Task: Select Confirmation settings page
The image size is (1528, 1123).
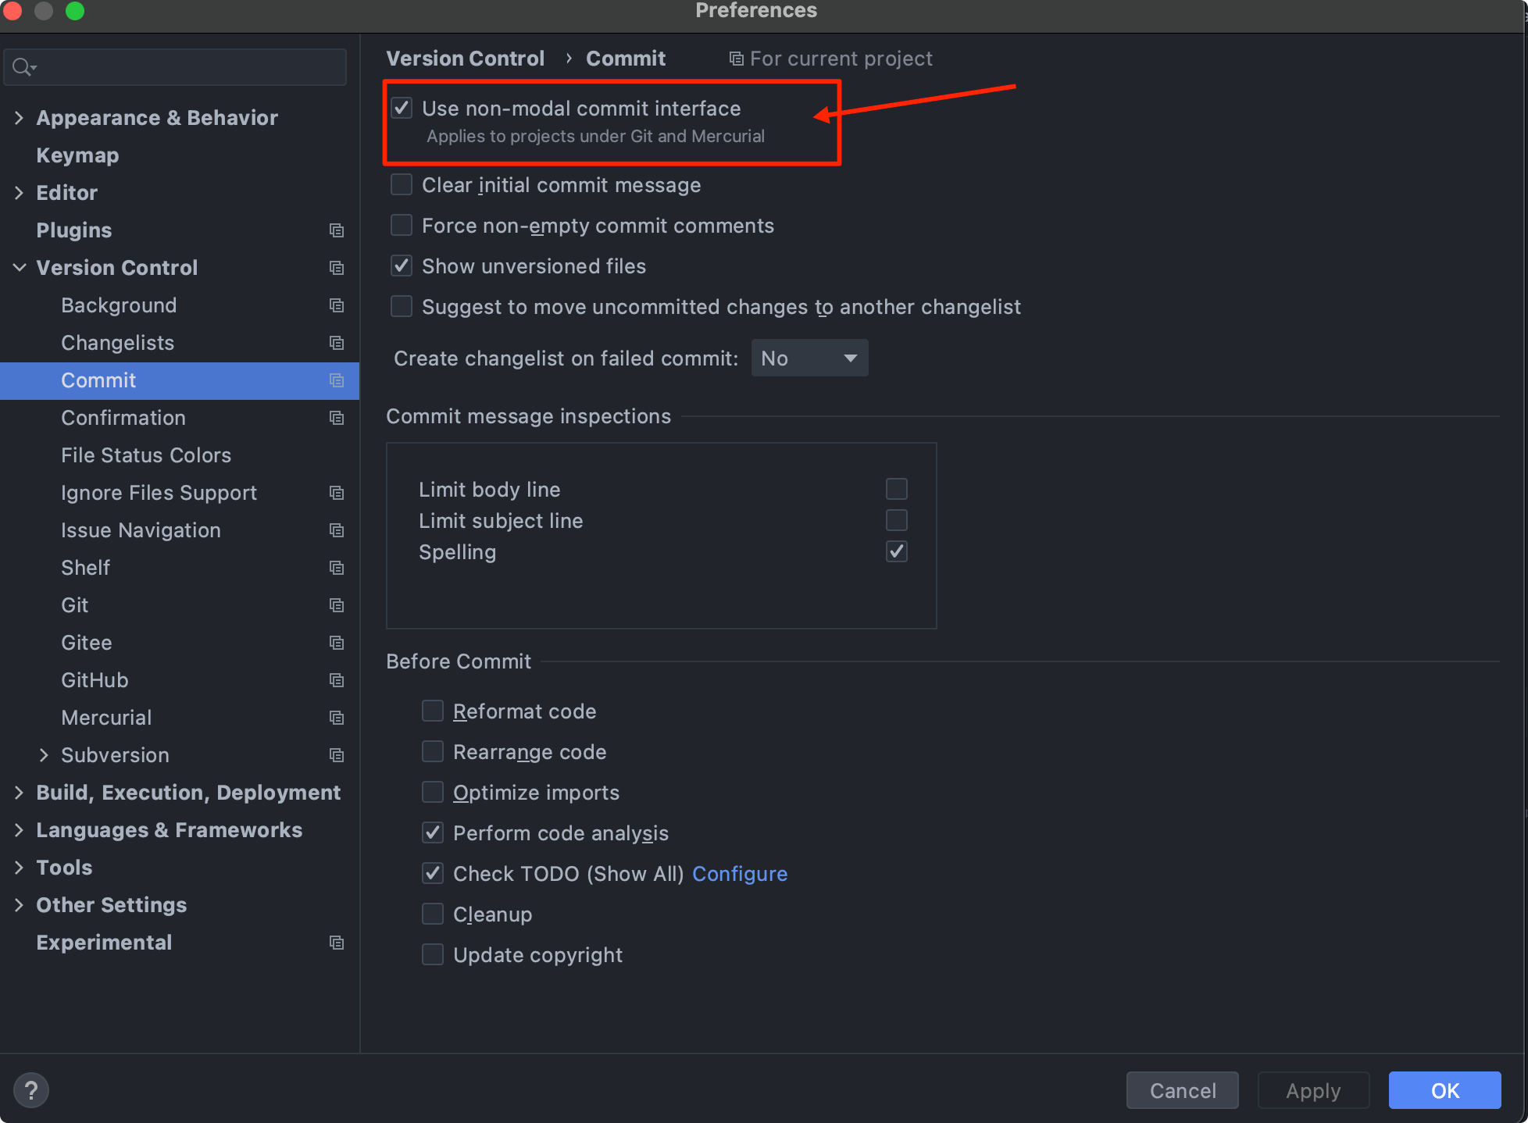Action: click(123, 418)
